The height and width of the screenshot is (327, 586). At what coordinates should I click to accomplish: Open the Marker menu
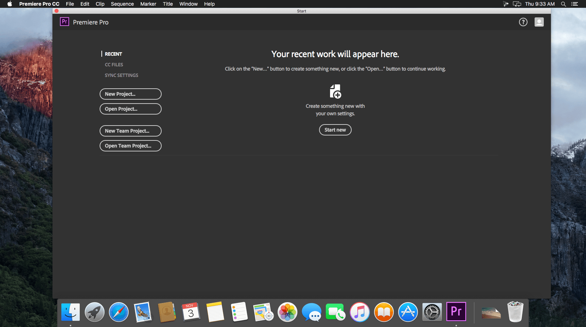(x=148, y=4)
